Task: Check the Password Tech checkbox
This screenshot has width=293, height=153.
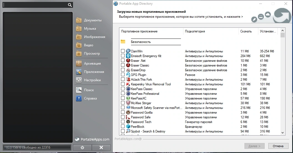Action: point(123,122)
